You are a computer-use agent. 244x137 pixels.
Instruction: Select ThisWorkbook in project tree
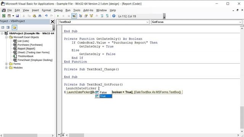(26, 56)
